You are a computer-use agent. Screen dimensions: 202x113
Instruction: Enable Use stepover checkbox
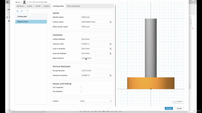click(81, 91)
